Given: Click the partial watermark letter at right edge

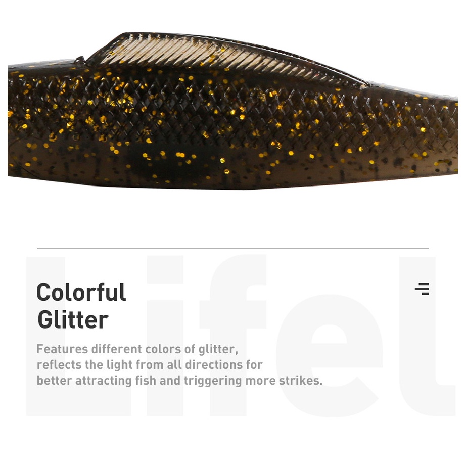Looking at the screenshot, I should [427, 336].
